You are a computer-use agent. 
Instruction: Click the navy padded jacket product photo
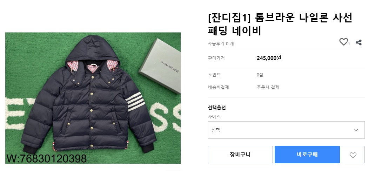point(93,98)
